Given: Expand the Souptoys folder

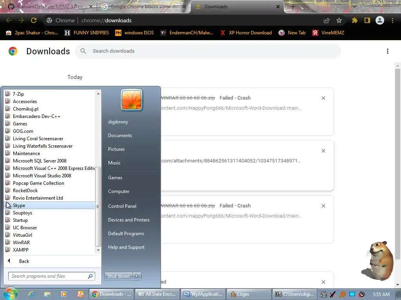Looking at the screenshot, I should pyautogui.click(x=50, y=213).
